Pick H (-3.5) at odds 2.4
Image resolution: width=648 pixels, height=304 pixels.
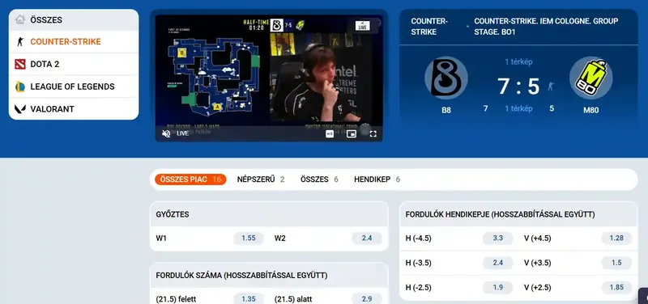pyautogui.click(x=498, y=263)
